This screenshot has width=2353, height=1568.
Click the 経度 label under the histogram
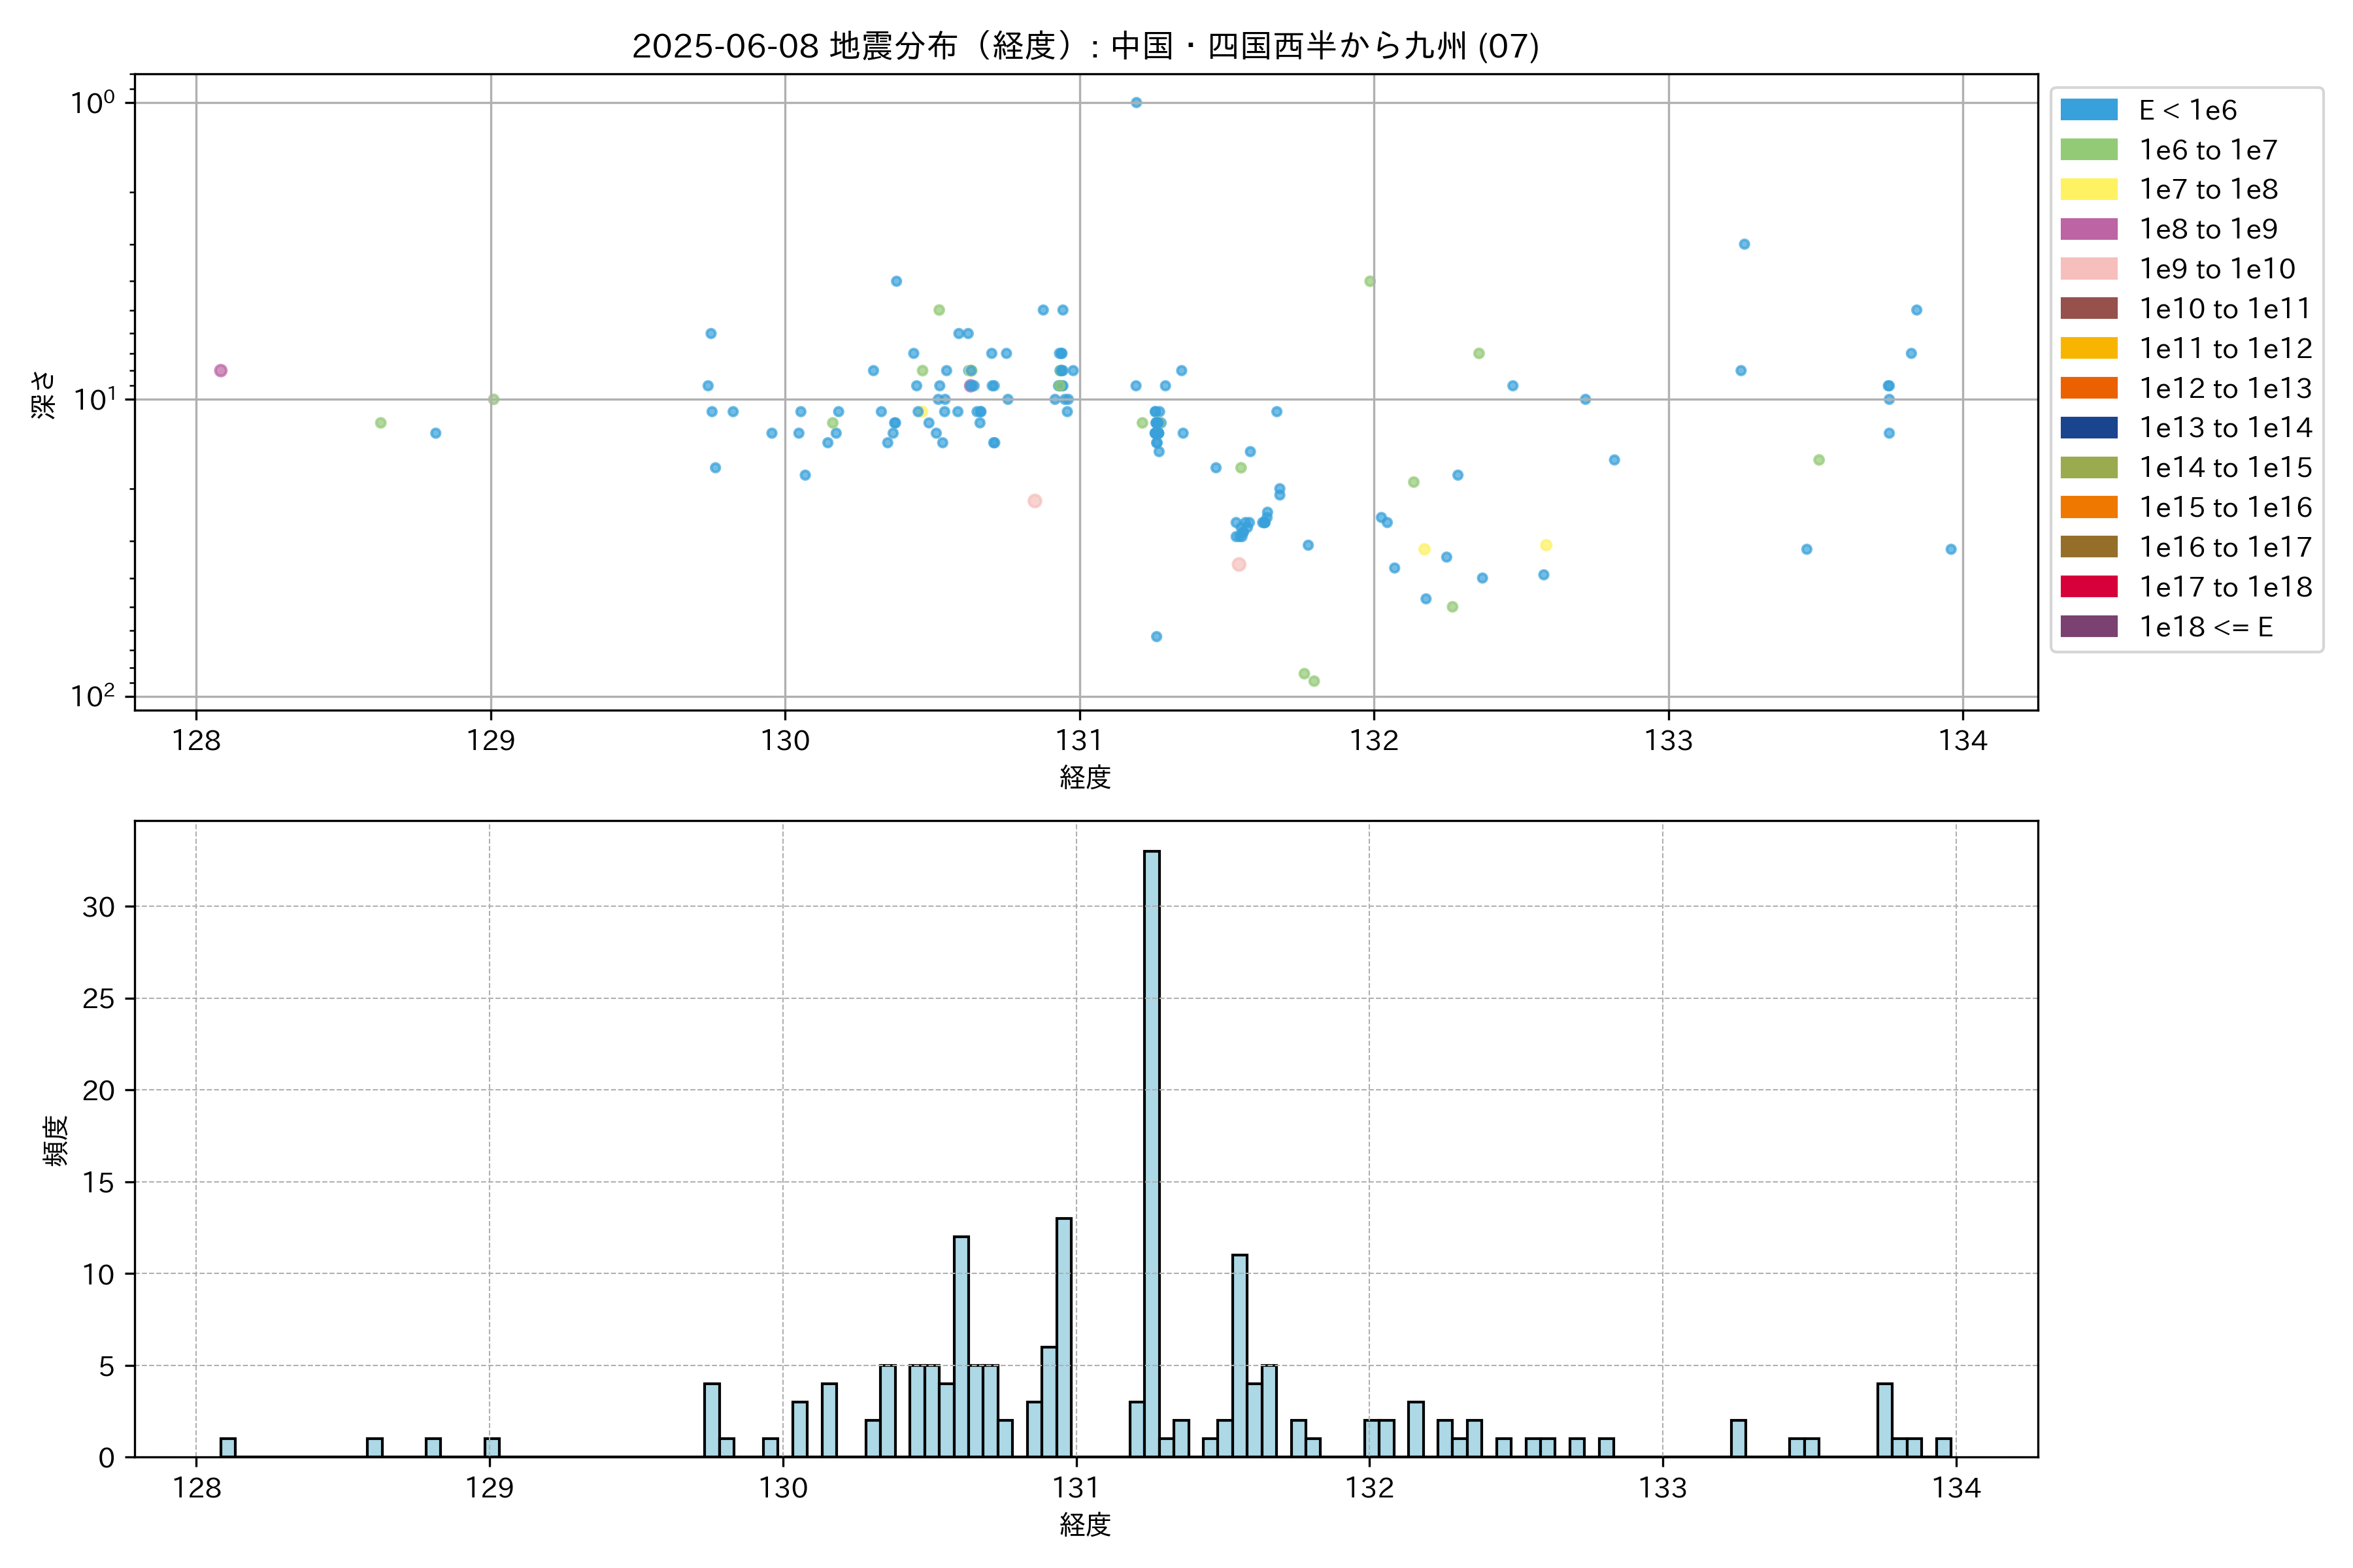[1086, 1525]
